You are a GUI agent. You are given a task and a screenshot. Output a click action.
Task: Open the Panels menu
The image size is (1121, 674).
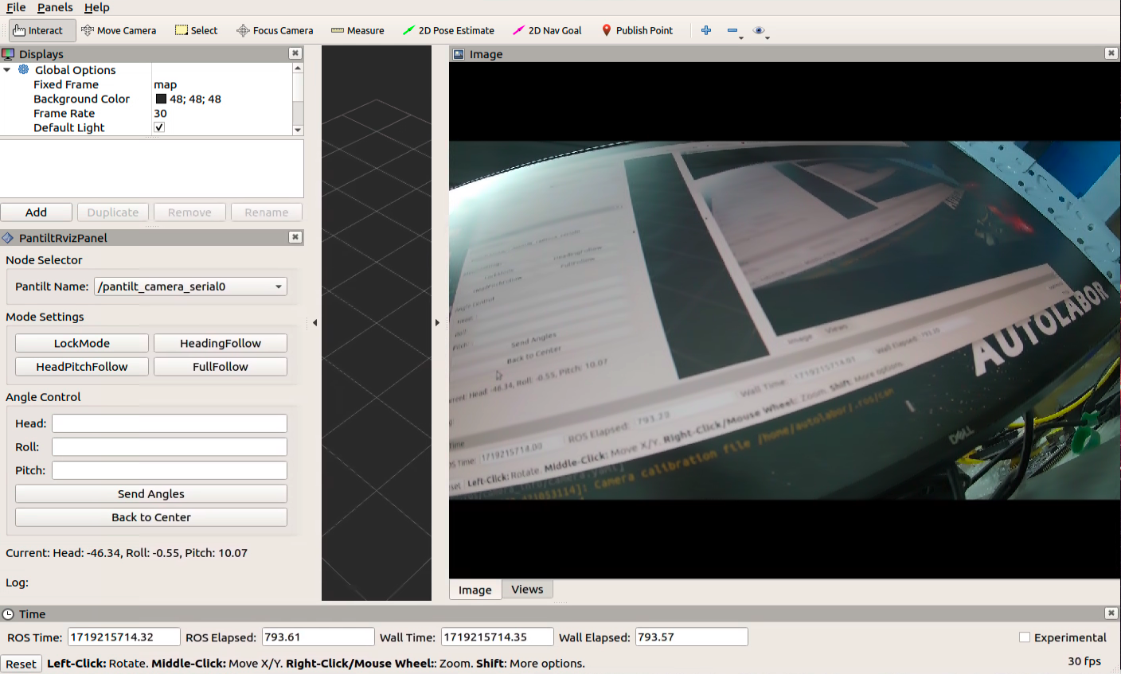(x=55, y=7)
